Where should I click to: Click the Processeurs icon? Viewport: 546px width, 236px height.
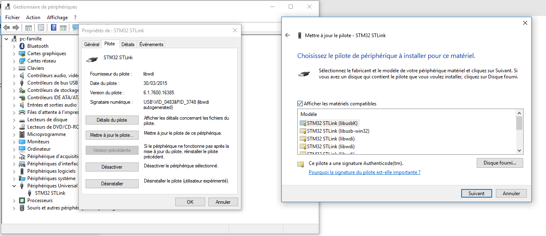coord(23,200)
